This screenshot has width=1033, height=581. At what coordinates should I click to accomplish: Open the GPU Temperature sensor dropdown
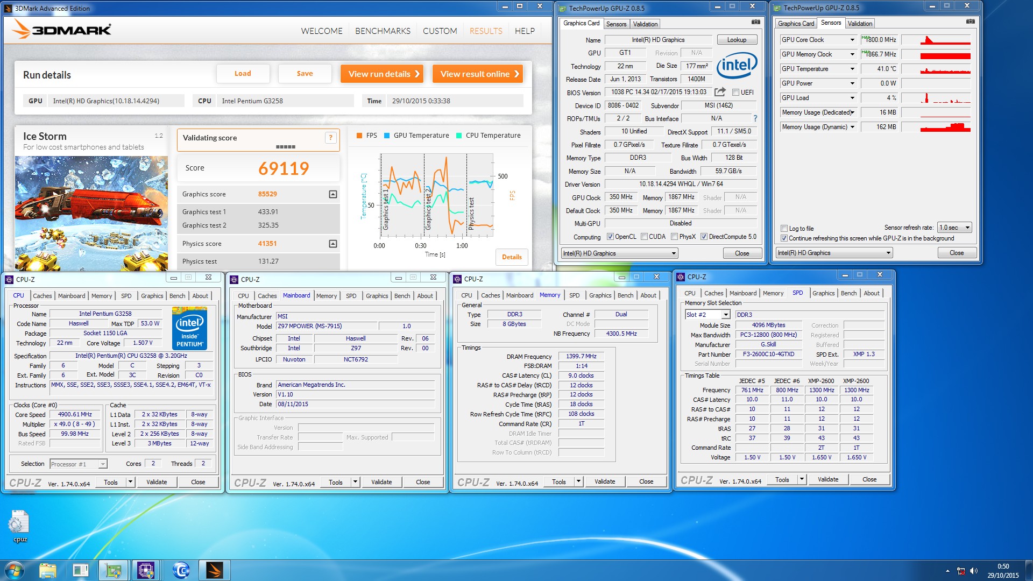(x=852, y=69)
